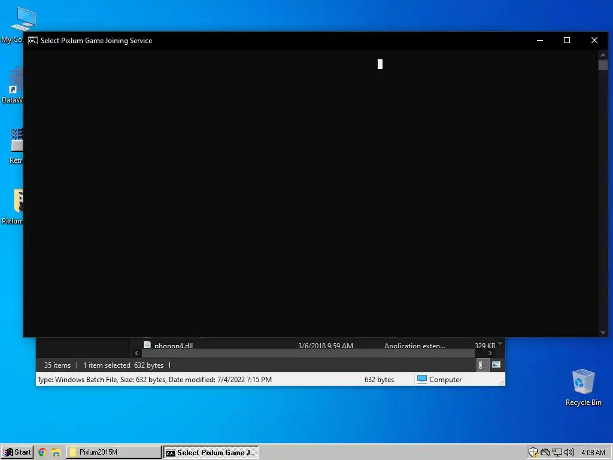The image size is (613, 460).
Task: Open the network tray icon
Action: pyautogui.click(x=557, y=453)
